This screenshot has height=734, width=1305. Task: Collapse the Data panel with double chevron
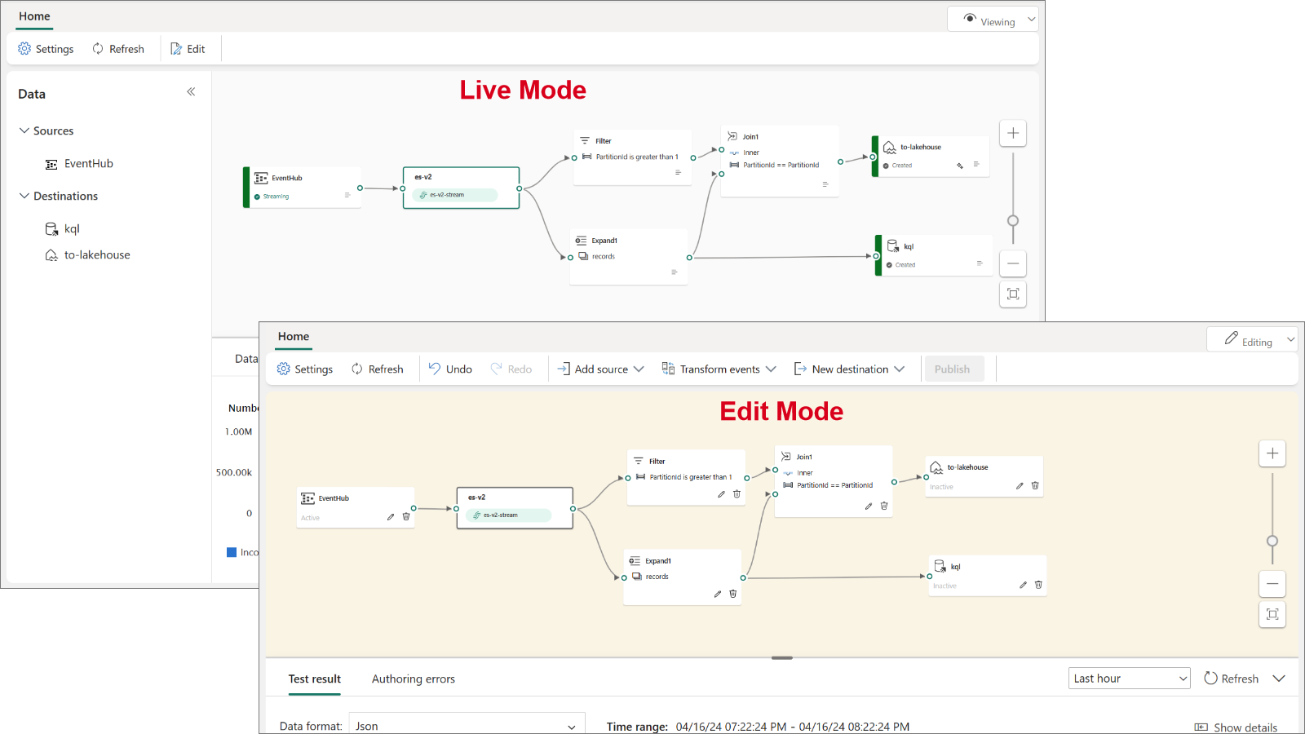[x=191, y=92]
